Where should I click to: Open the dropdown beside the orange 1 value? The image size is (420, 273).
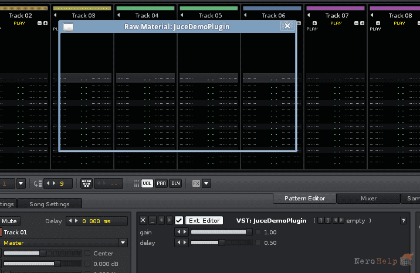(x=21, y=183)
